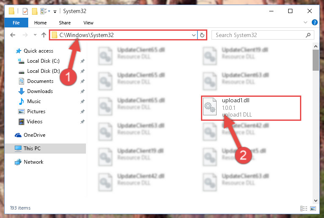Open the File menu tab

[x=16, y=23]
